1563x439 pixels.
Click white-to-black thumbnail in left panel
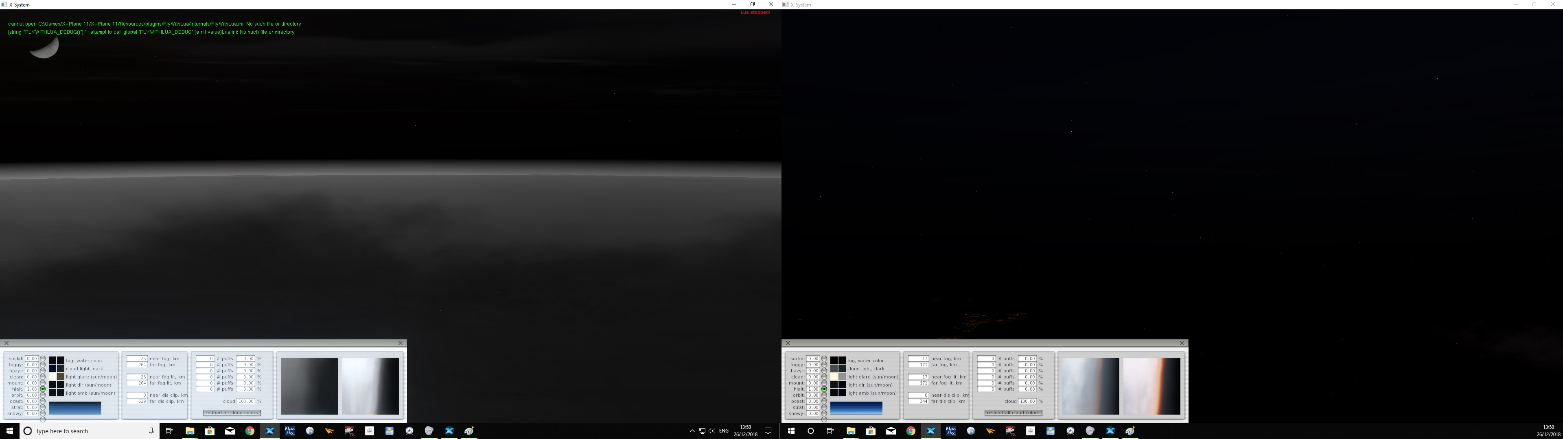point(370,386)
